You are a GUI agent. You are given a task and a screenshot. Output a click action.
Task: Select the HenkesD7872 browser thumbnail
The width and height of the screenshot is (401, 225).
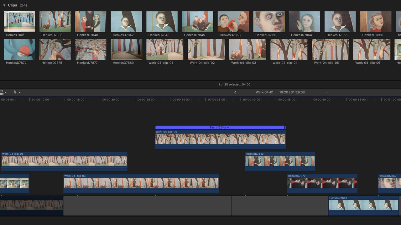click(19, 49)
